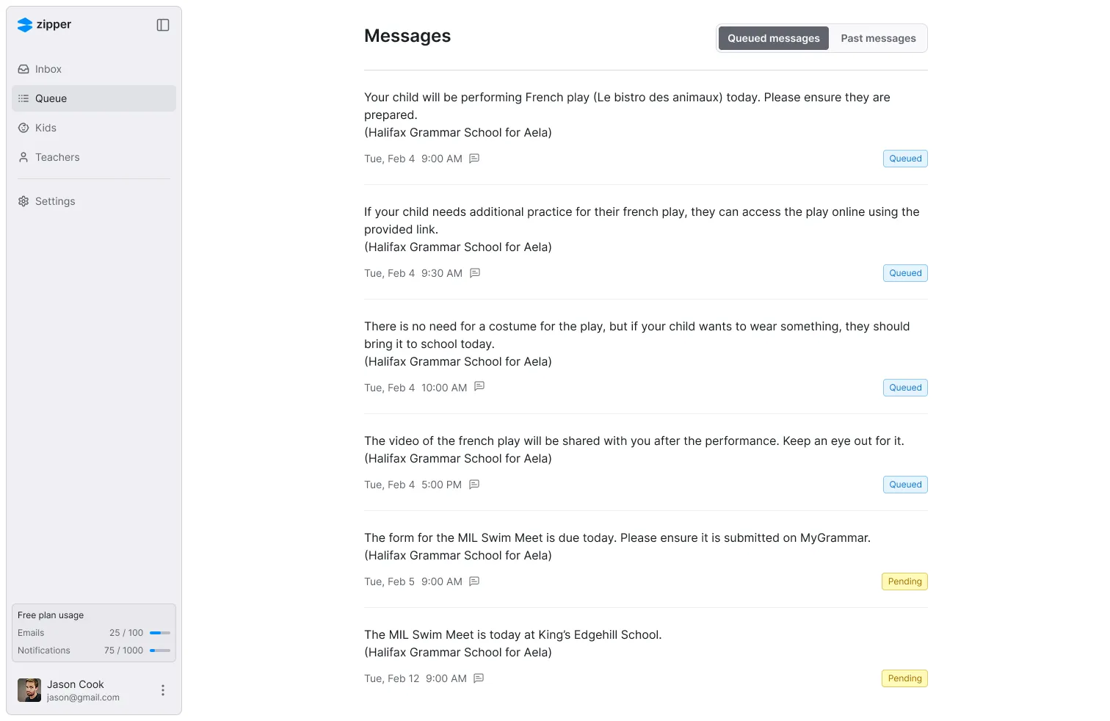This screenshot has height=721, width=1110.
Task: Click message icon beside Feb 4 9:00 AM
Action: pos(474,159)
